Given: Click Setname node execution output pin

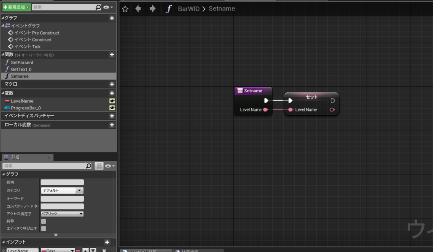Looking at the screenshot, I should click(x=266, y=100).
